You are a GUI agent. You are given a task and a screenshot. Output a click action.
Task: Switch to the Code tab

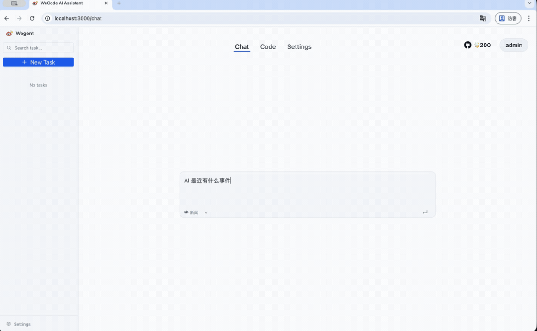pos(268,47)
